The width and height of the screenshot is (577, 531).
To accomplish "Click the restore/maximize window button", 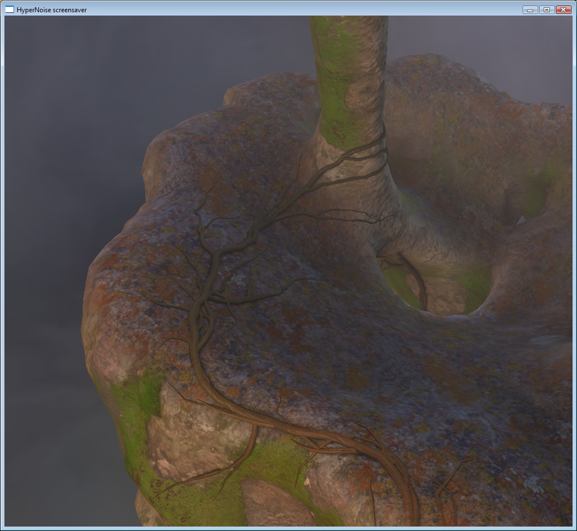I will pyautogui.click(x=546, y=9).
